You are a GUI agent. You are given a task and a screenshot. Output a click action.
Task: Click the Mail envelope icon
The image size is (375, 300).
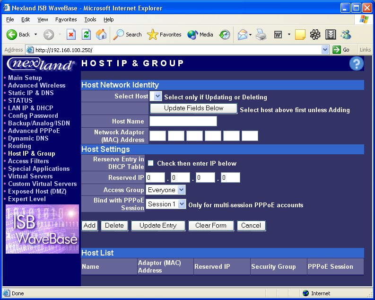[243, 35]
